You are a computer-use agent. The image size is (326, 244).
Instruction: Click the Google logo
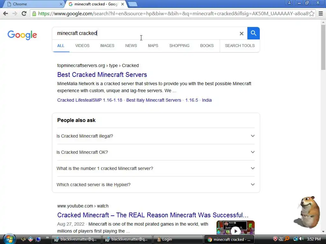tap(22, 35)
